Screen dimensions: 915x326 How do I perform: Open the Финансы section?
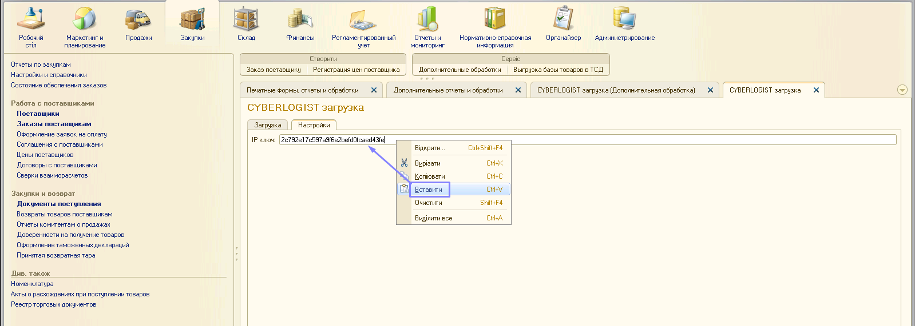coord(300,25)
